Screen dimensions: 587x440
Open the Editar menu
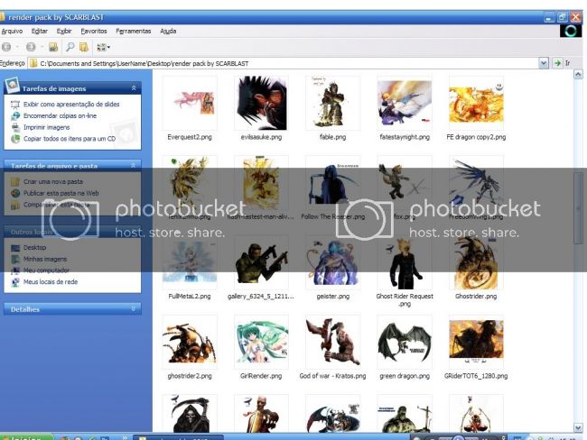click(x=40, y=31)
